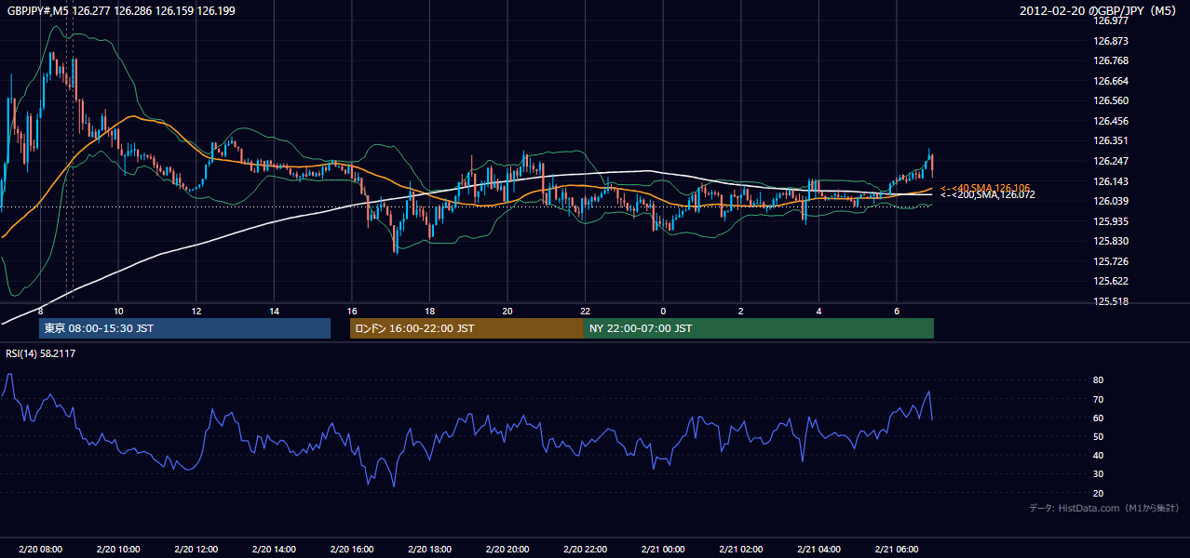
Task: Click RSI axis level 40
Action: [1098, 455]
